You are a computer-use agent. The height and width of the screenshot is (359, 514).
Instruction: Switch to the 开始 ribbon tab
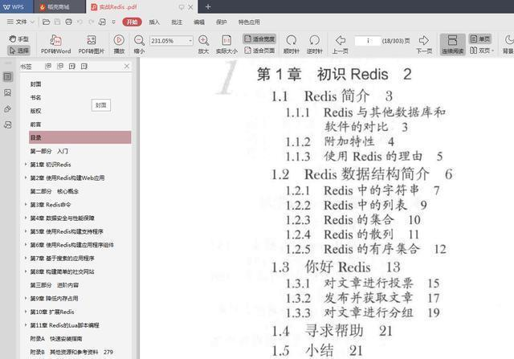(x=132, y=22)
